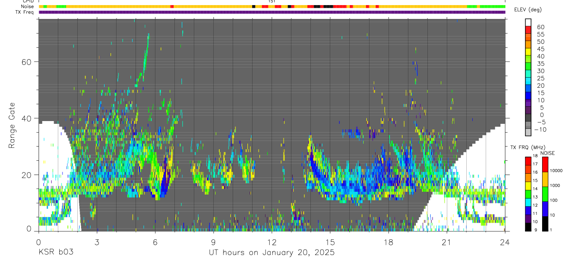Click the UT hours on January 20, 2025 title
This screenshot has height=262, width=568.
point(272,253)
